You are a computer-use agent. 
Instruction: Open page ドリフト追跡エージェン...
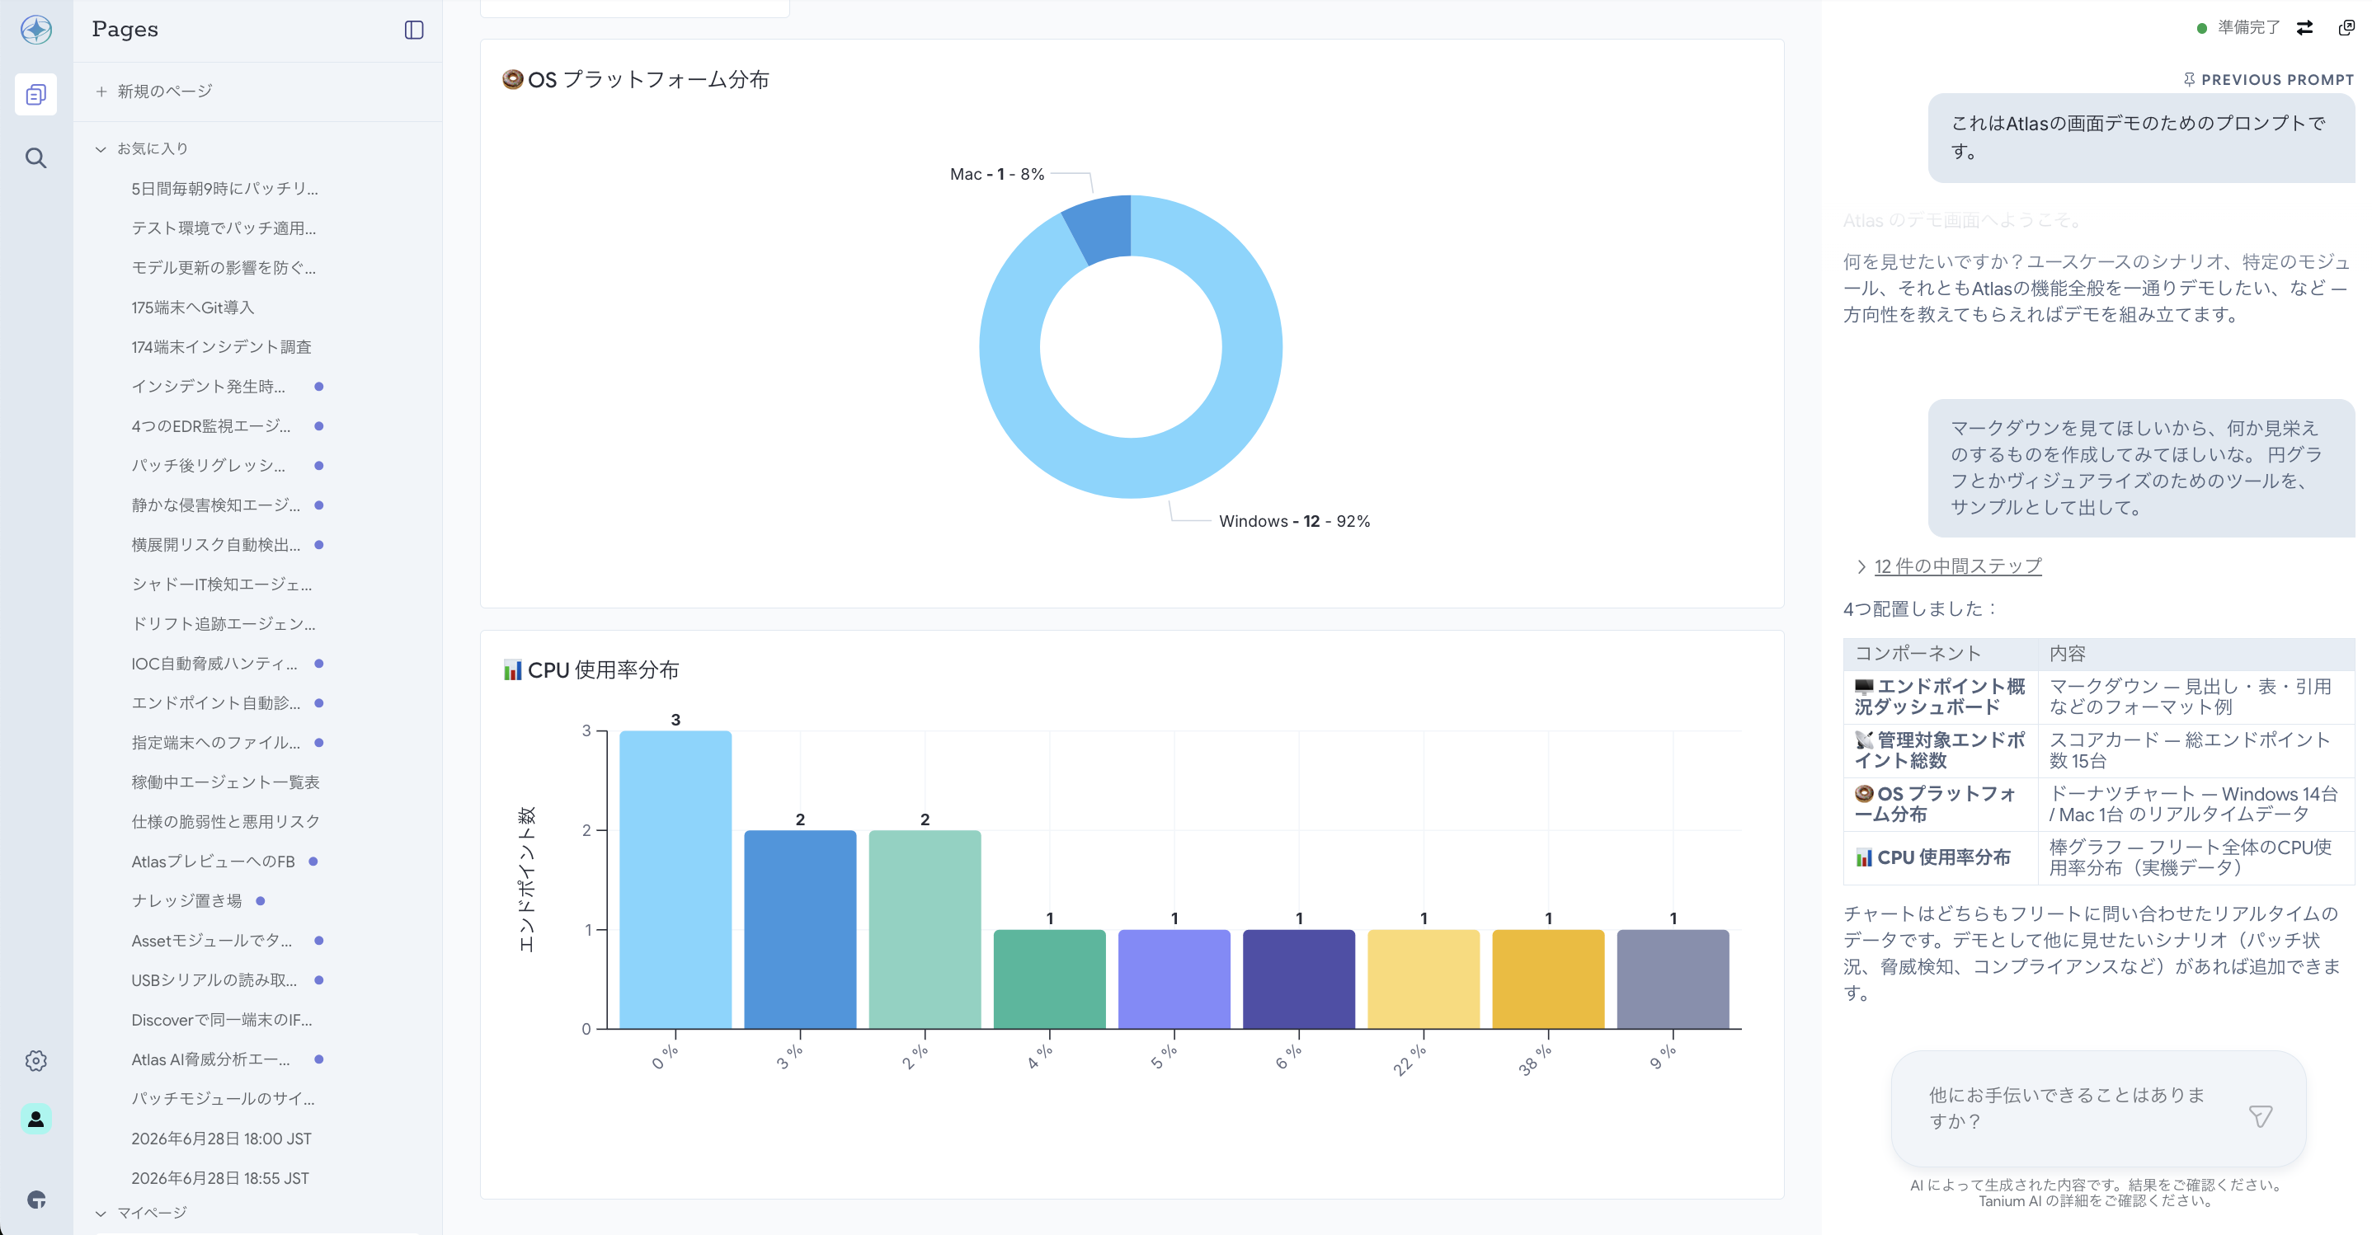click(x=224, y=624)
